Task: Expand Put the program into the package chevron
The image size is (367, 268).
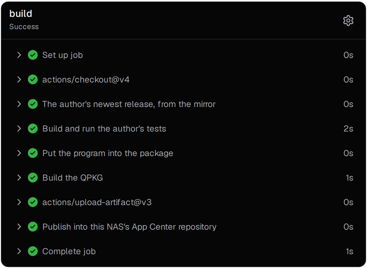Action: click(19, 153)
